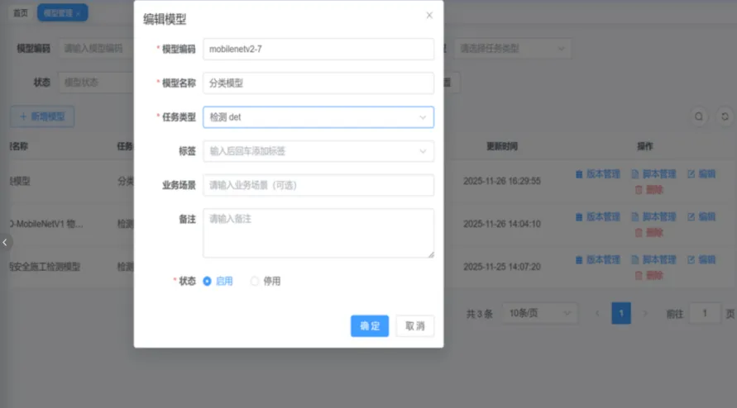Image resolution: width=737 pixels, height=408 pixels.
Task: Click the timestamp 2025-11-26 14:04:10
Action: tap(502, 224)
